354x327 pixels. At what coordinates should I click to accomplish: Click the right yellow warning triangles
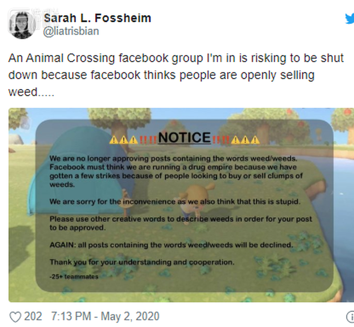(x=245, y=140)
